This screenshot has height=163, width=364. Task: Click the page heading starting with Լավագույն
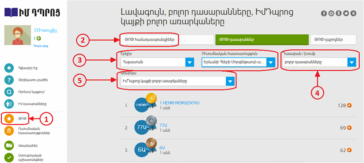pyautogui.click(x=207, y=17)
